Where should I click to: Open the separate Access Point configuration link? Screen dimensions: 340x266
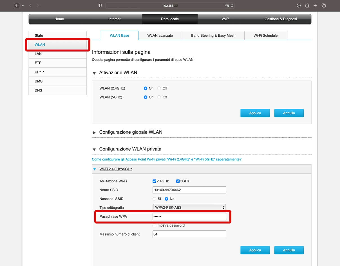coord(167,159)
